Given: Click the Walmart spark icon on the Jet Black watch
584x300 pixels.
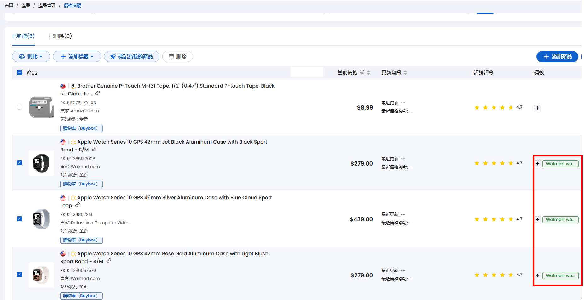Looking at the screenshot, I should point(73,142).
